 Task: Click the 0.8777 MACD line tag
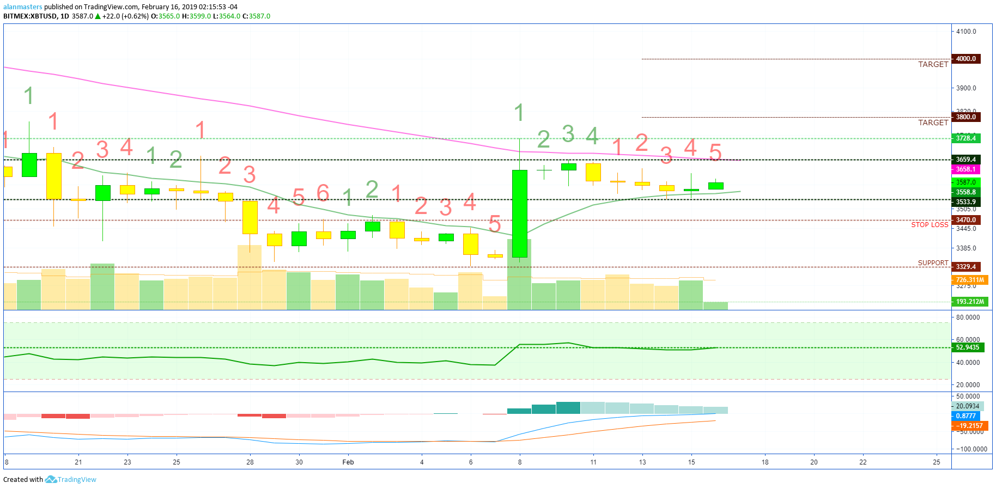(965, 416)
